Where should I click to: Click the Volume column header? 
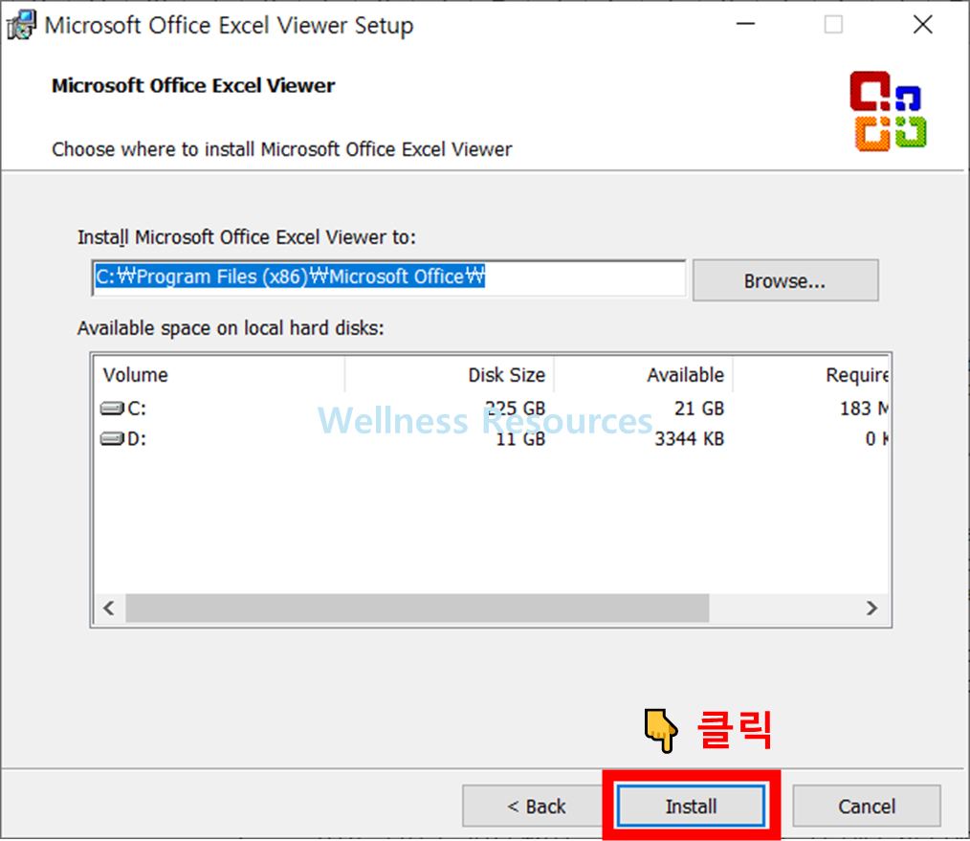pyautogui.click(x=220, y=374)
